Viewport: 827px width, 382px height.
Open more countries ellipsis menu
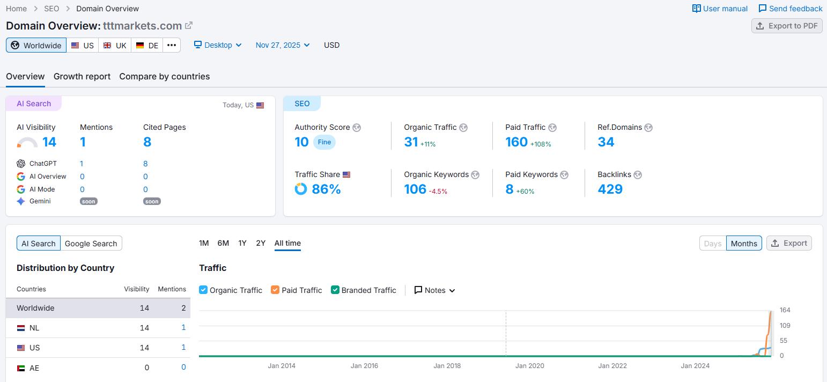[x=172, y=45]
